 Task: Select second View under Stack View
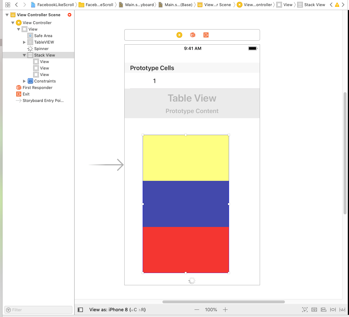tap(41, 68)
